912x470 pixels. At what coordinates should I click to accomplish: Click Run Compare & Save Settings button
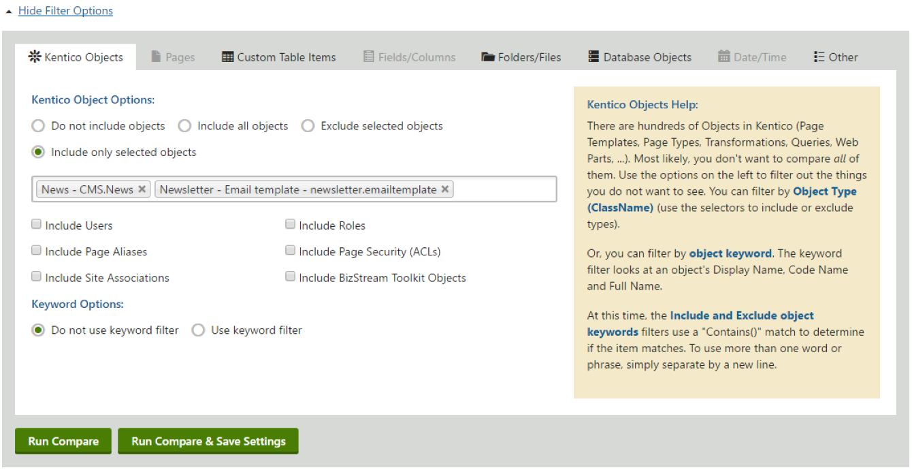point(208,441)
